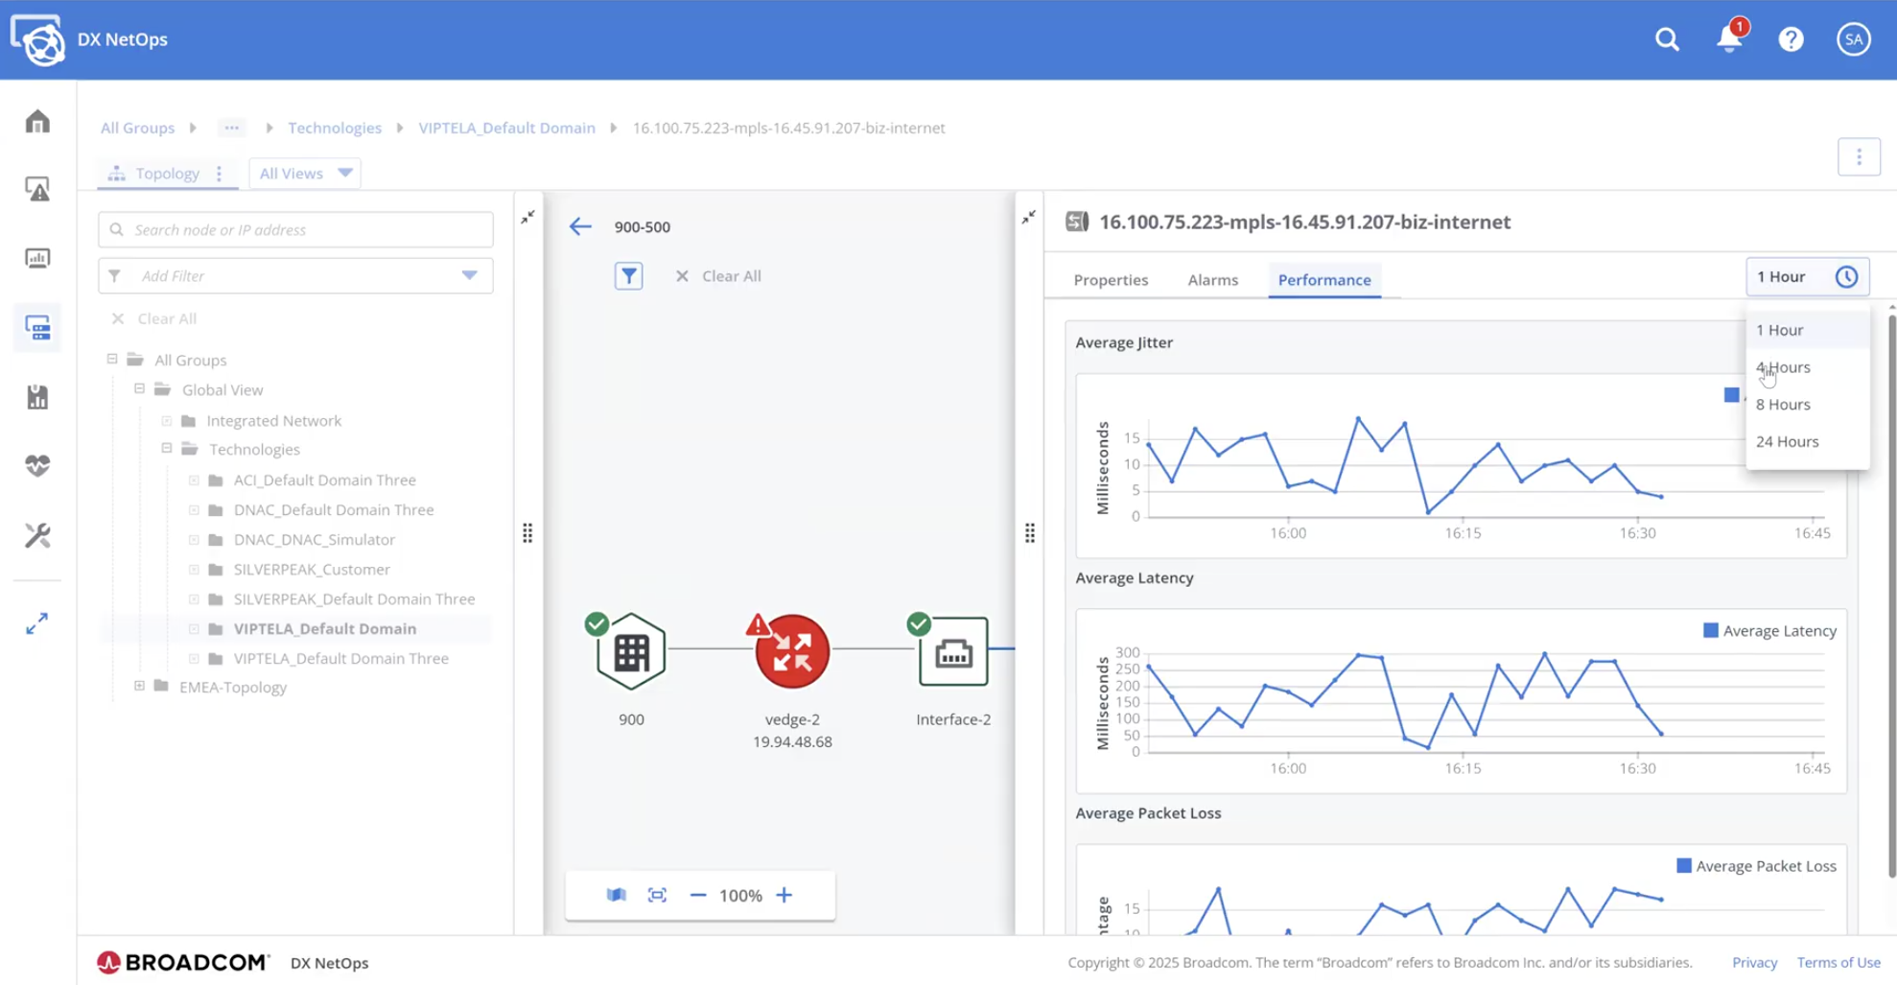Image resolution: width=1897 pixels, height=985 pixels.
Task: Click the search magnifier in the top bar
Action: [x=1666, y=39]
